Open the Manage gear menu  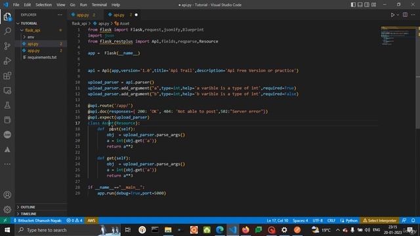(7, 209)
